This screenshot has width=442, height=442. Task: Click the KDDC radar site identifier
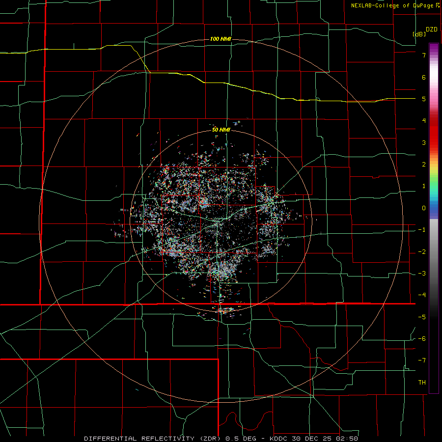point(279,439)
